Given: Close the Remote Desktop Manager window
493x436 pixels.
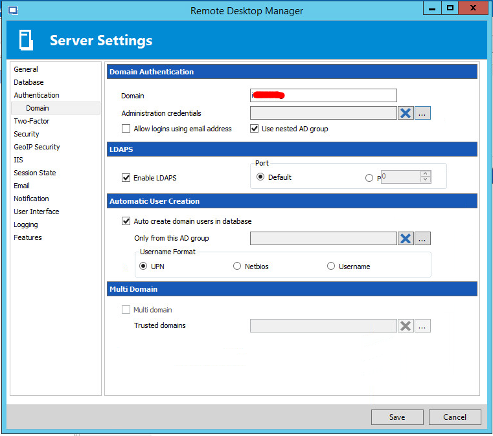Looking at the screenshot, I should tap(473, 8).
